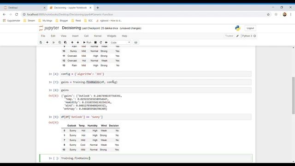Move the selected cell down

coord(78,42)
